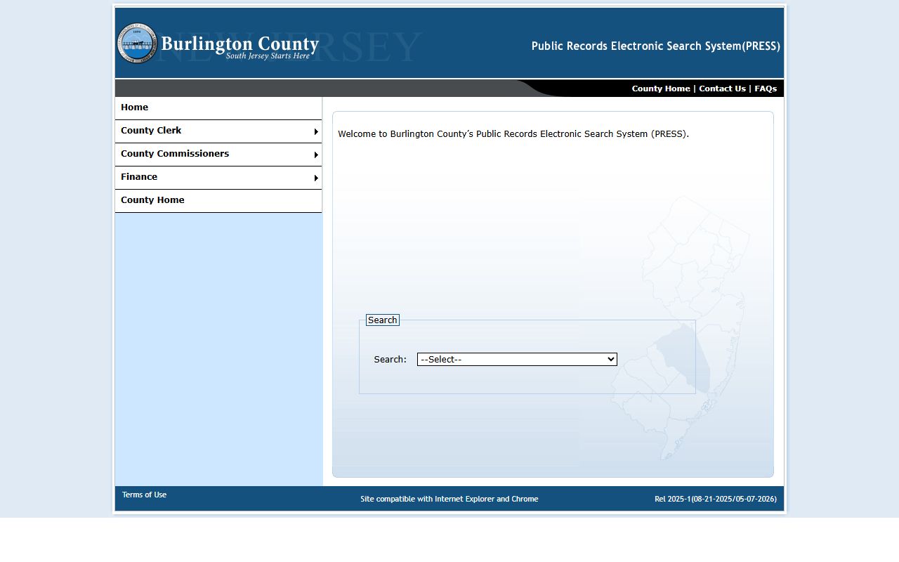
Task: Open the County Commissioners menu
Action: [218, 154]
